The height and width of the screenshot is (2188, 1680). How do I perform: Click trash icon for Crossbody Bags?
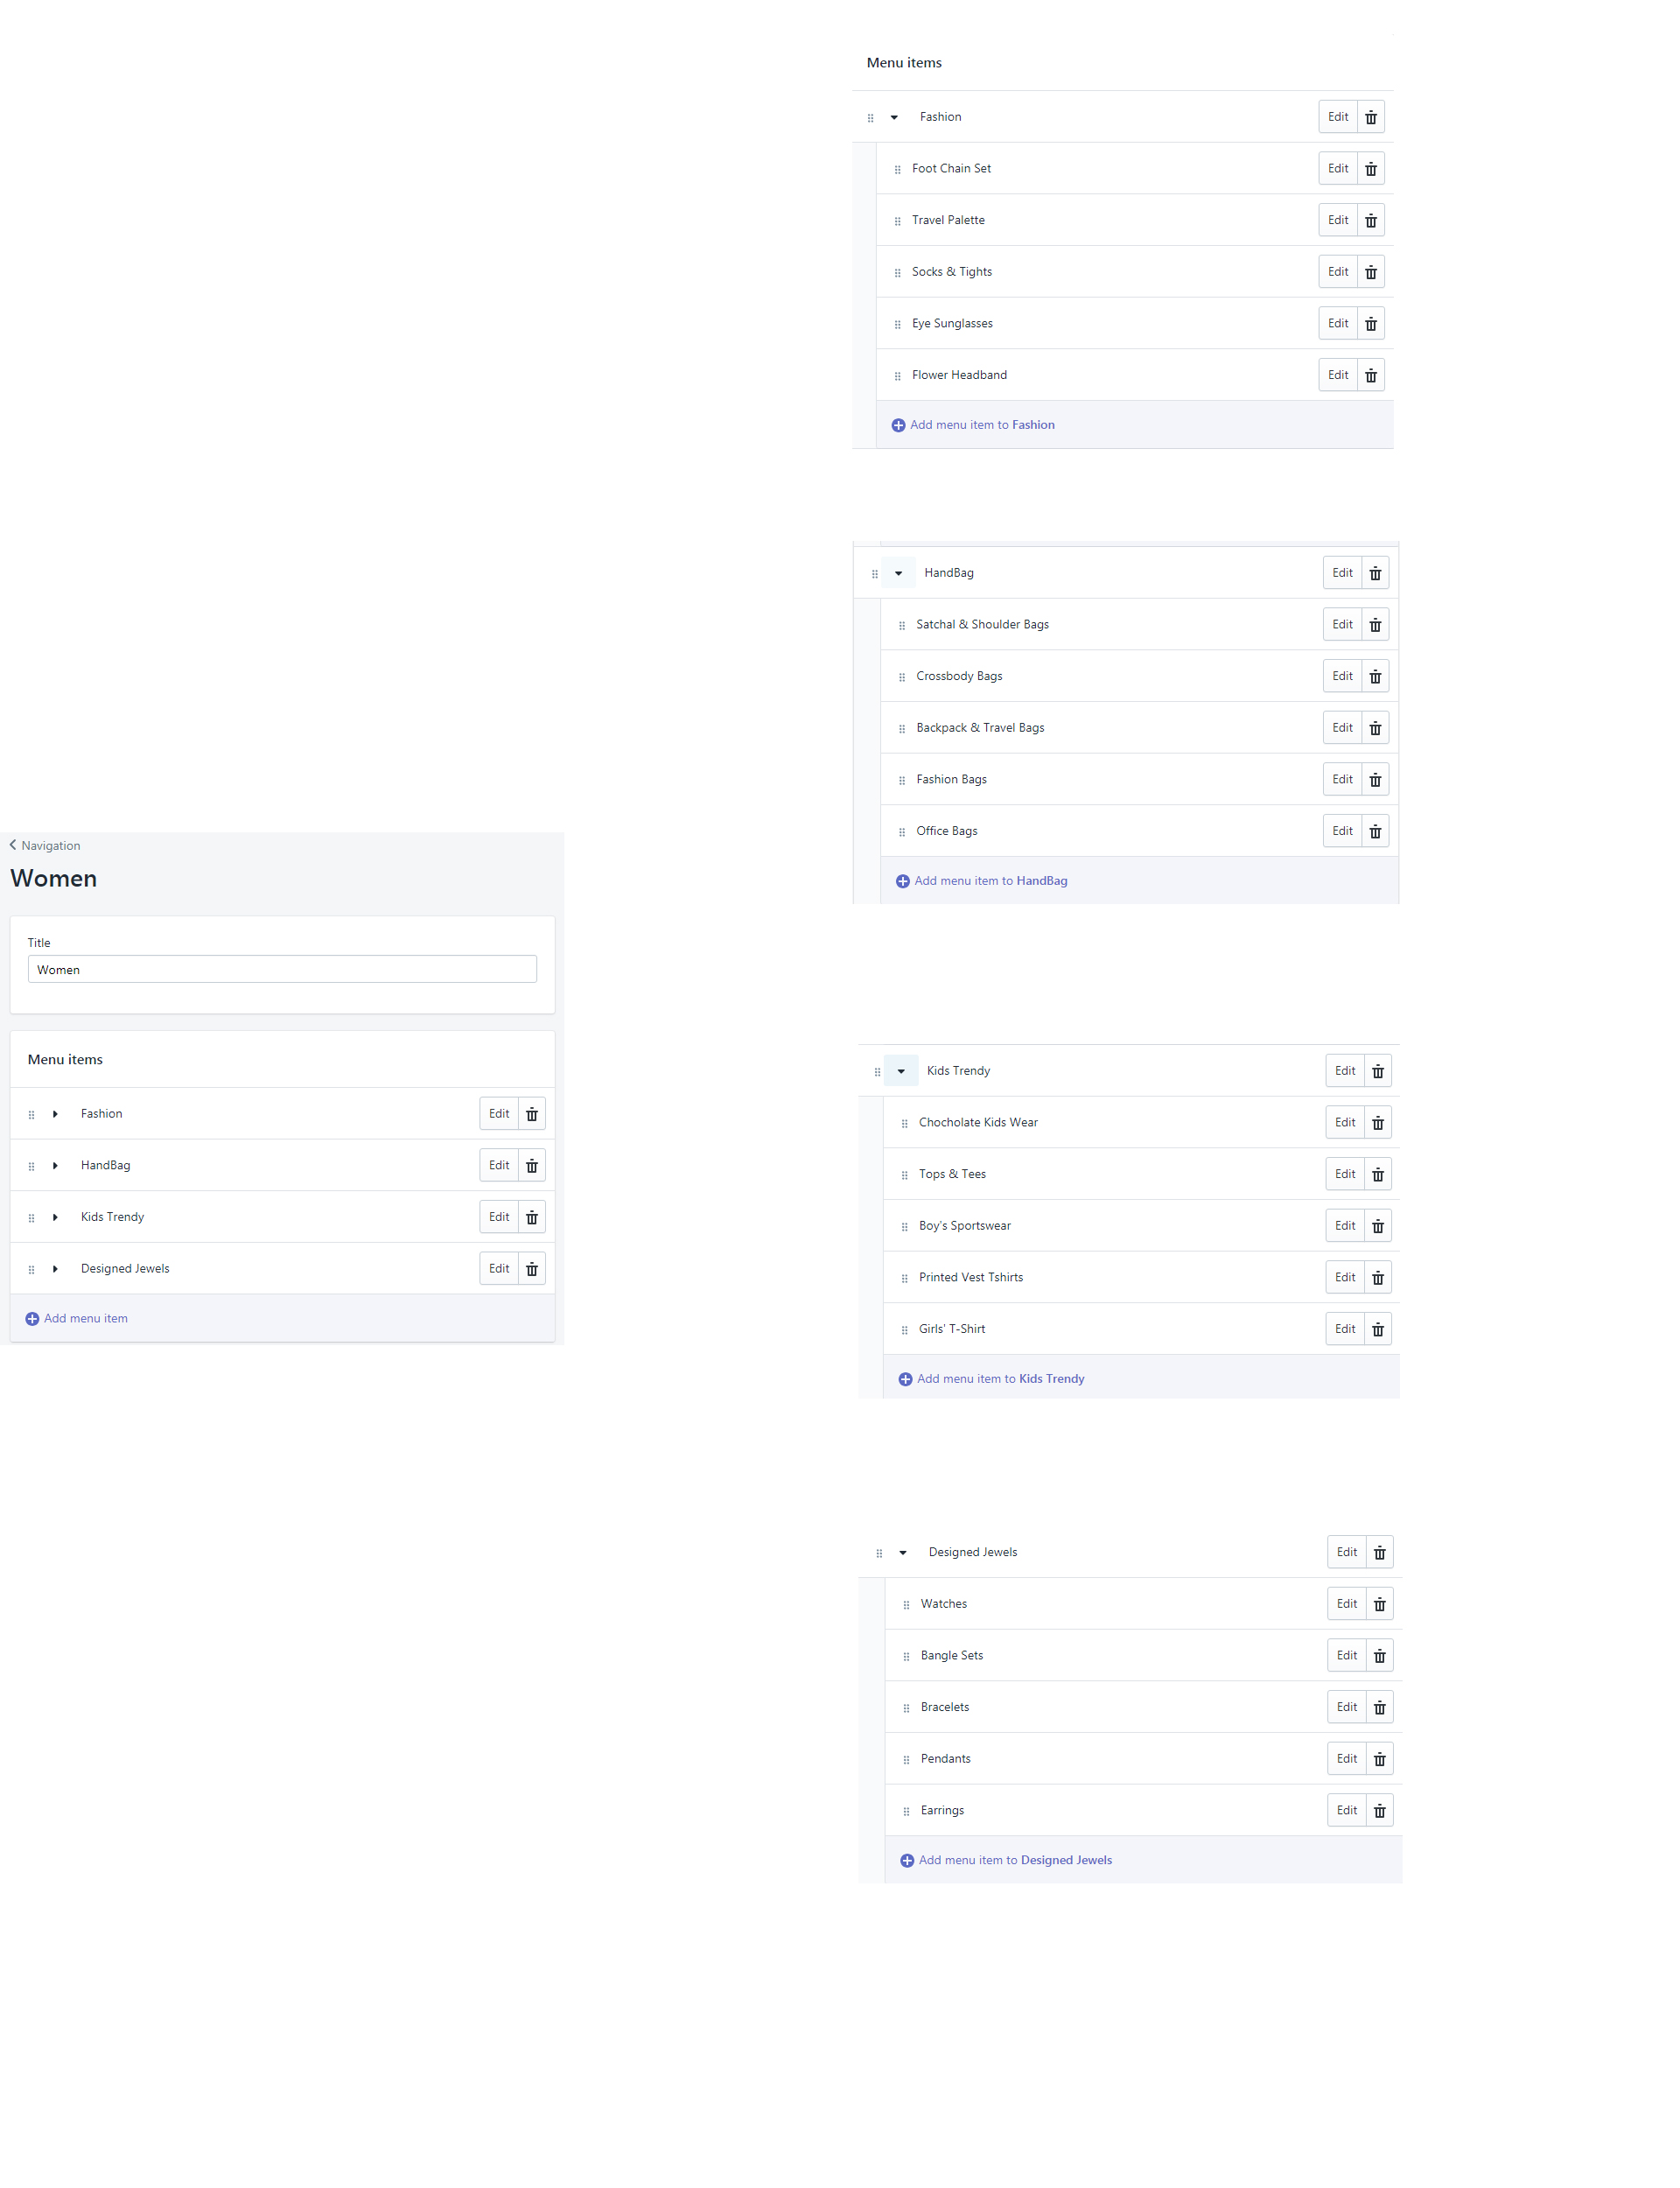[1375, 677]
